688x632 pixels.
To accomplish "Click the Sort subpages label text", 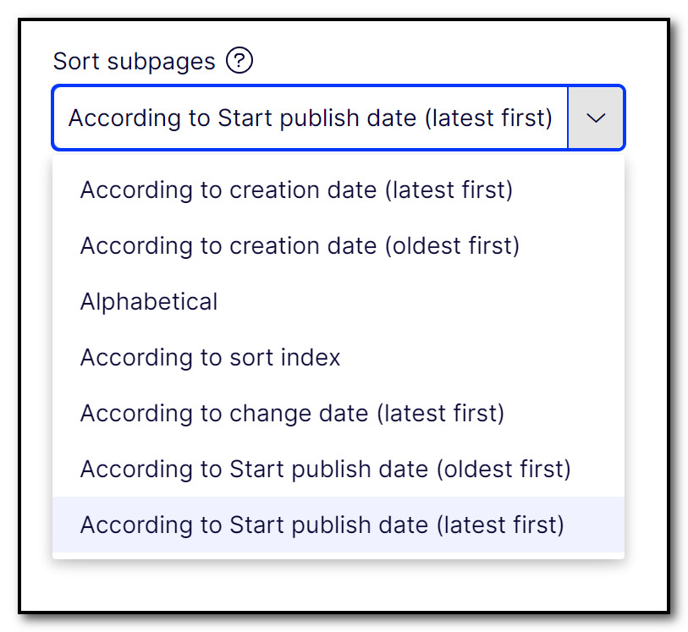I will (x=135, y=62).
